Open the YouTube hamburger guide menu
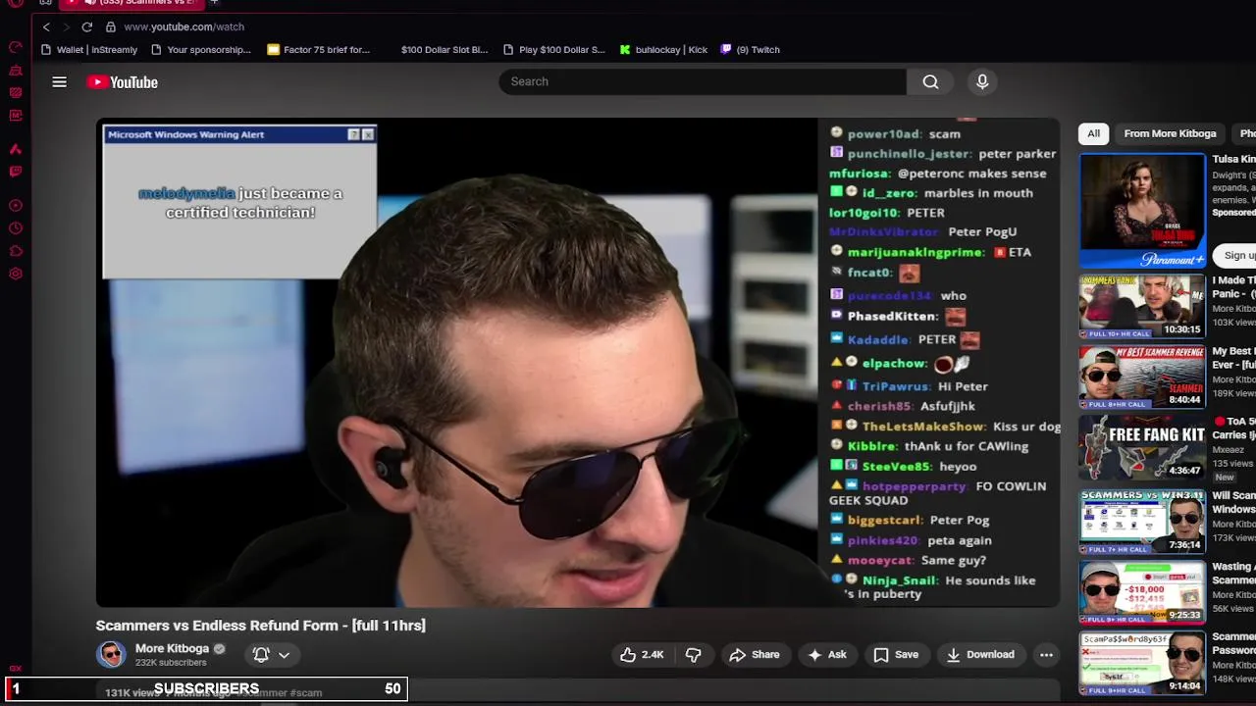Image resolution: width=1256 pixels, height=706 pixels. coord(60,82)
